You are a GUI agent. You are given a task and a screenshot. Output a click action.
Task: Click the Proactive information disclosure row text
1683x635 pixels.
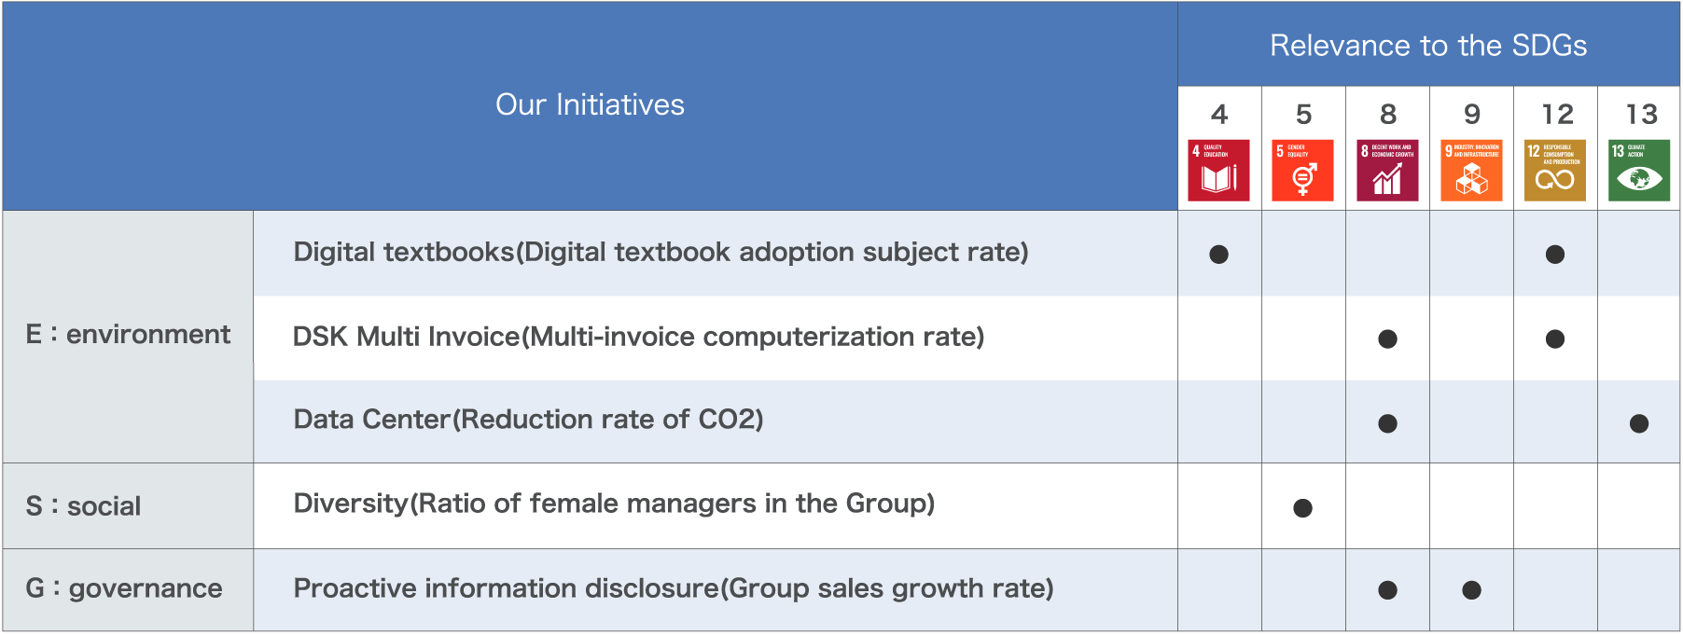674,588
